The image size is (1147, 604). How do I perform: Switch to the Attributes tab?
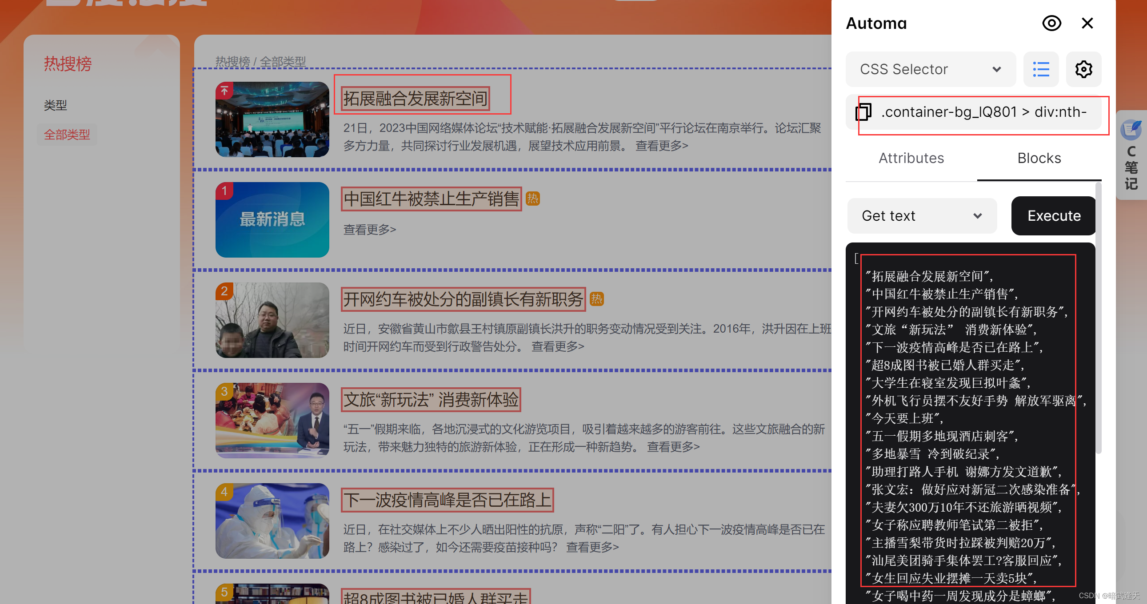[911, 158]
